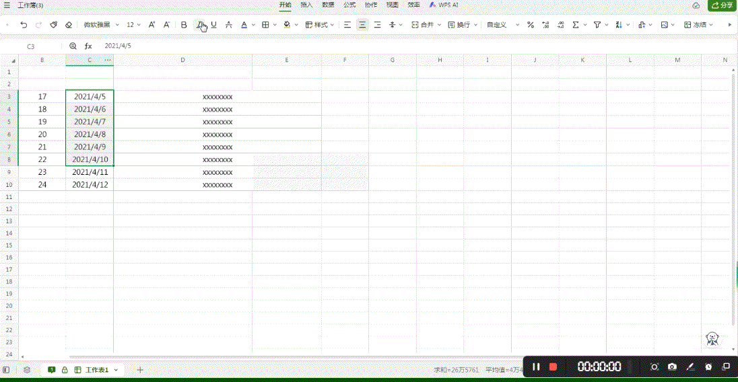Click the green 分享 share button
The height and width of the screenshot is (382, 738).
point(723,5)
